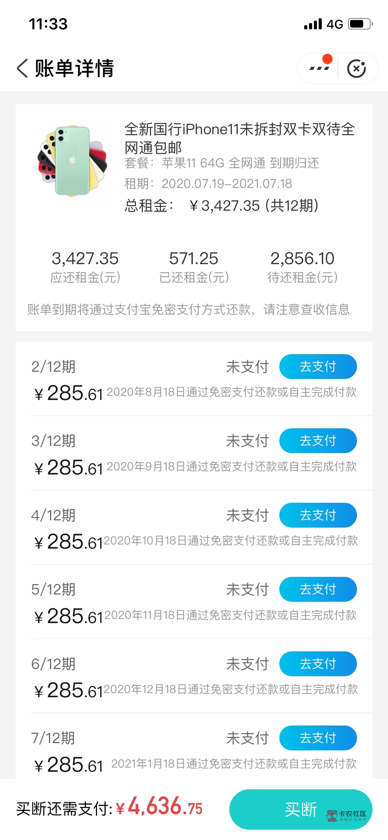The height and width of the screenshot is (840, 388).
Task: Pay installment 7/12 with 去支付
Action: (318, 738)
